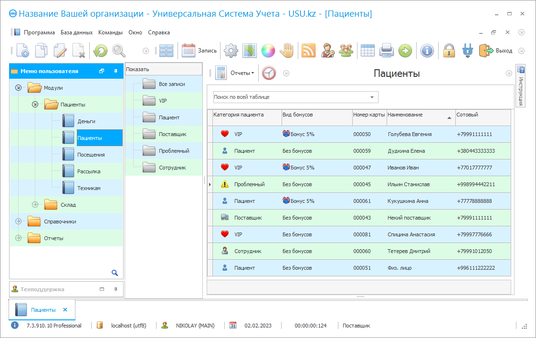Open settings with the gear icon

point(231,51)
